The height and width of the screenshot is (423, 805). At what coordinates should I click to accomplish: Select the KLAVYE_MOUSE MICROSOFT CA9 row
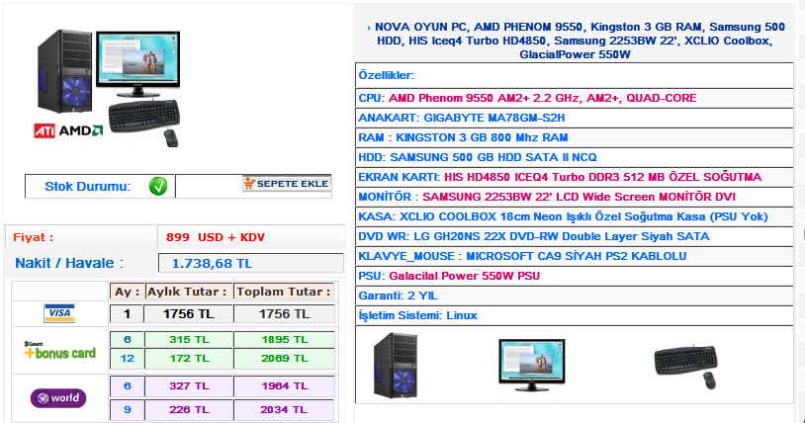pyautogui.click(x=574, y=256)
